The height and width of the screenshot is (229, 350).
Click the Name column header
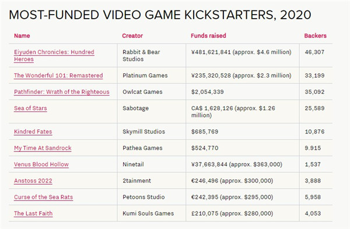(x=22, y=36)
